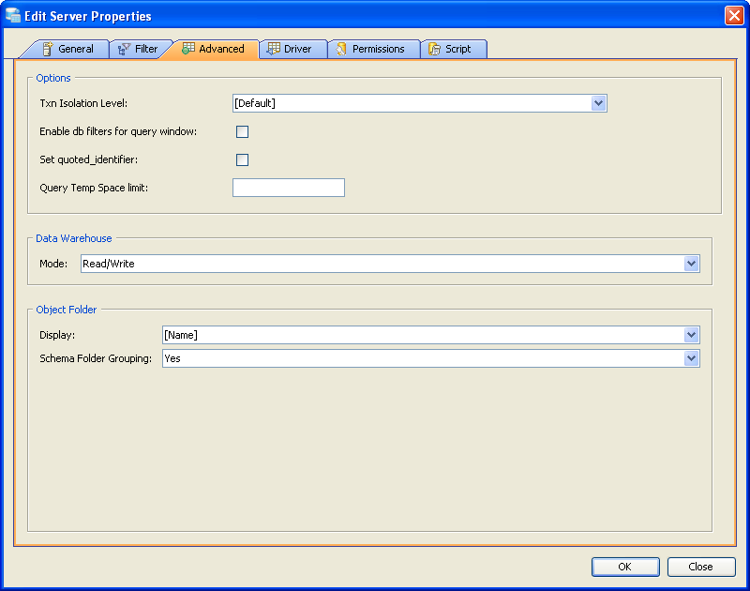Click the Filter tab funnel icon
750x591 pixels.
124,49
